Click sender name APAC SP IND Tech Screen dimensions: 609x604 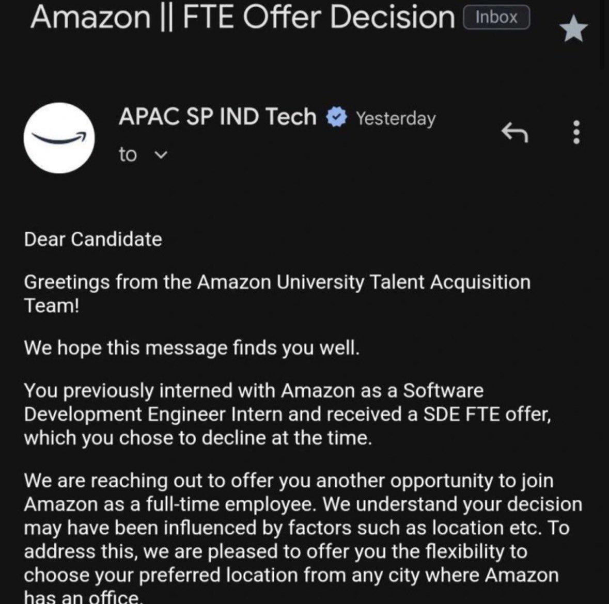coord(217,117)
